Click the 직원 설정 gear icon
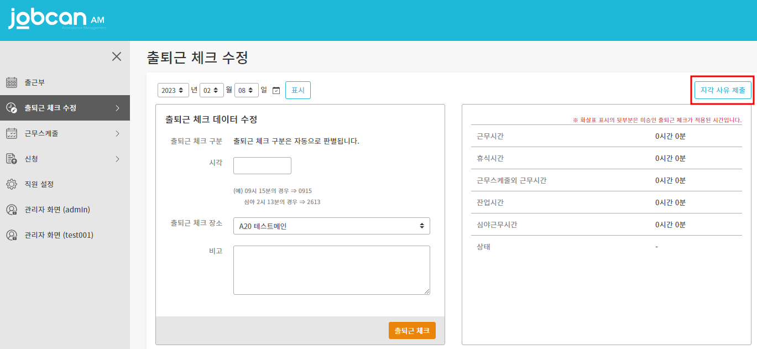The height and width of the screenshot is (349, 757). [x=12, y=184]
